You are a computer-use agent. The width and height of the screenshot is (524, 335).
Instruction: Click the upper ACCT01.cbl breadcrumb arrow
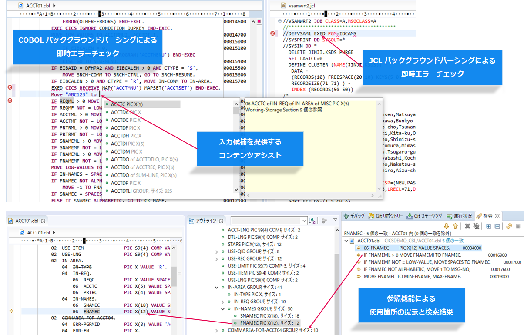[x=54, y=6]
